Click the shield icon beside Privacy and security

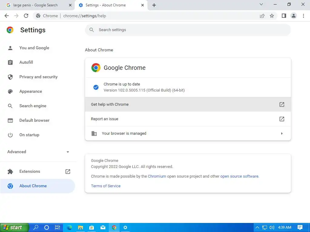tap(10, 77)
